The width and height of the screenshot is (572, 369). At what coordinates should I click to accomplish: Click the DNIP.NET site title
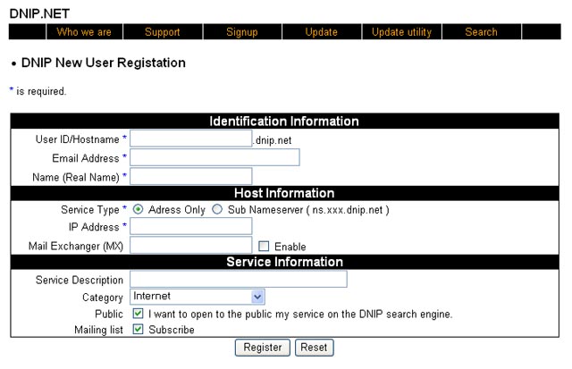click(x=39, y=13)
